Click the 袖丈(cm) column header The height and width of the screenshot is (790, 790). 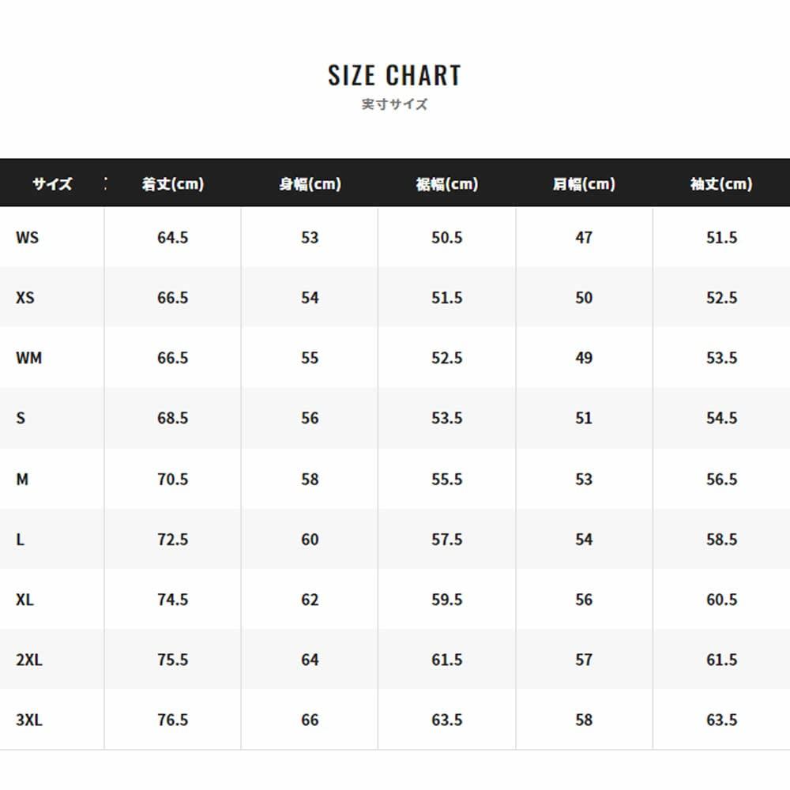[x=721, y=184]
